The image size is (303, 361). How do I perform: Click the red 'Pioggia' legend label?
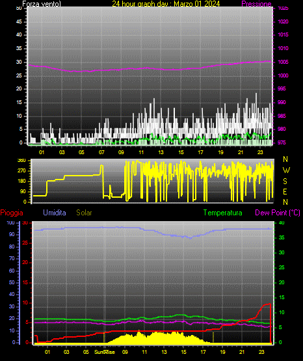tap(12, 213)
